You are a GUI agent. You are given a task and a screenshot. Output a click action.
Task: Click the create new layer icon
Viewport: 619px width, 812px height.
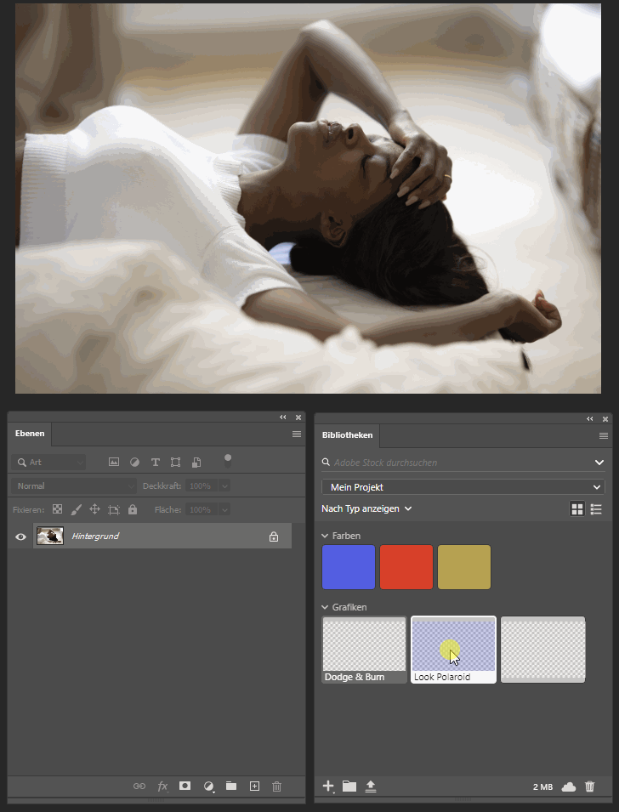pos(254,786)
